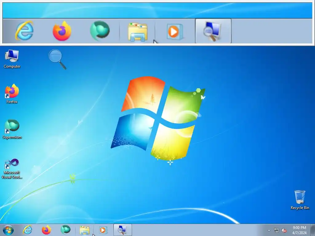Open Firefox from the taskbar

(46, 230)
